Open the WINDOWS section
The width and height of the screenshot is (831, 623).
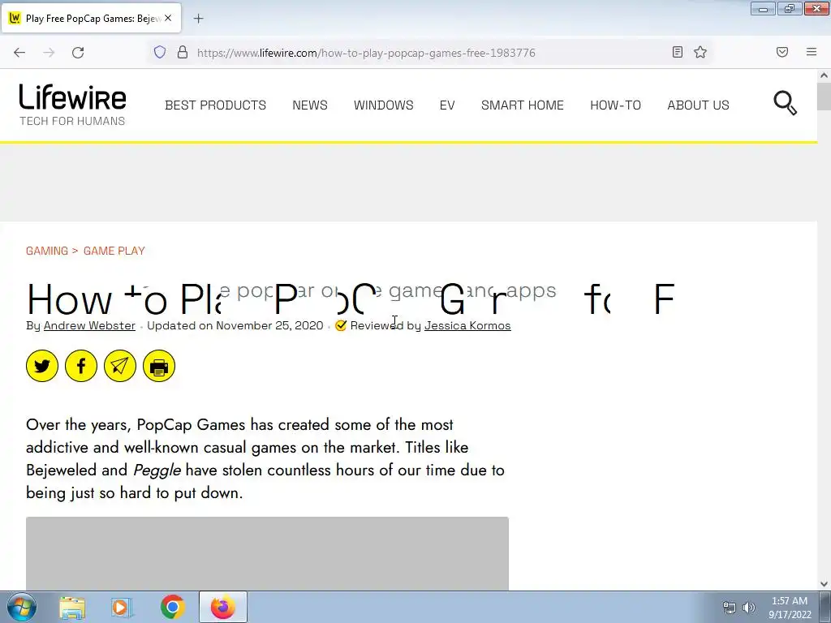[384, 105]
